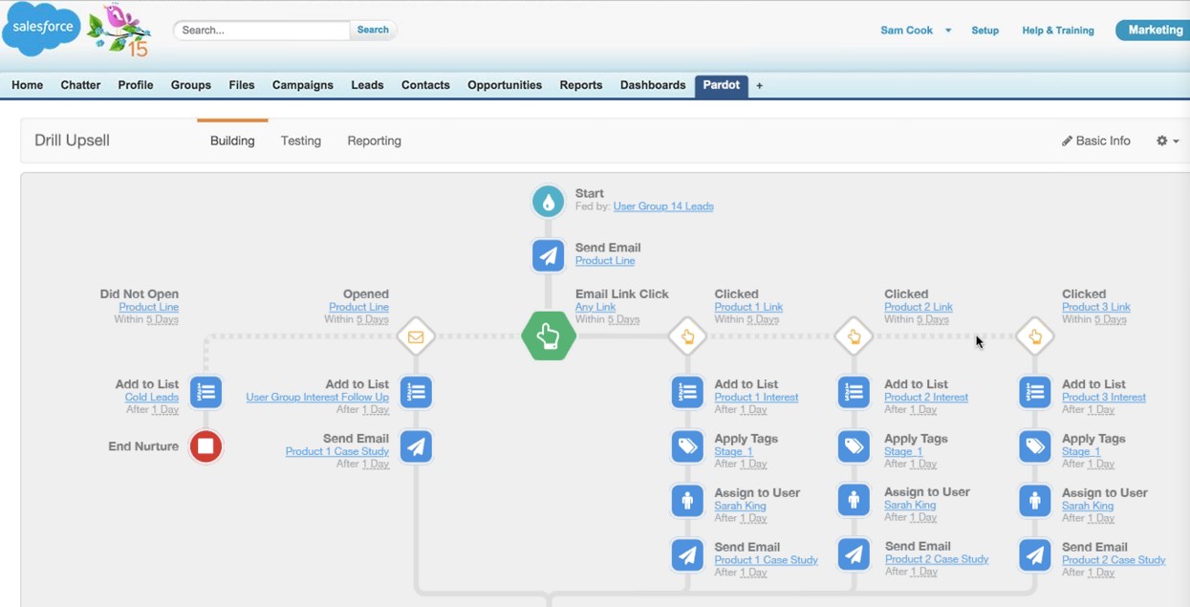Open the Opportunities tab
Screen dimensions: 1190x607
pyautogui.click(x=505, y=85)
